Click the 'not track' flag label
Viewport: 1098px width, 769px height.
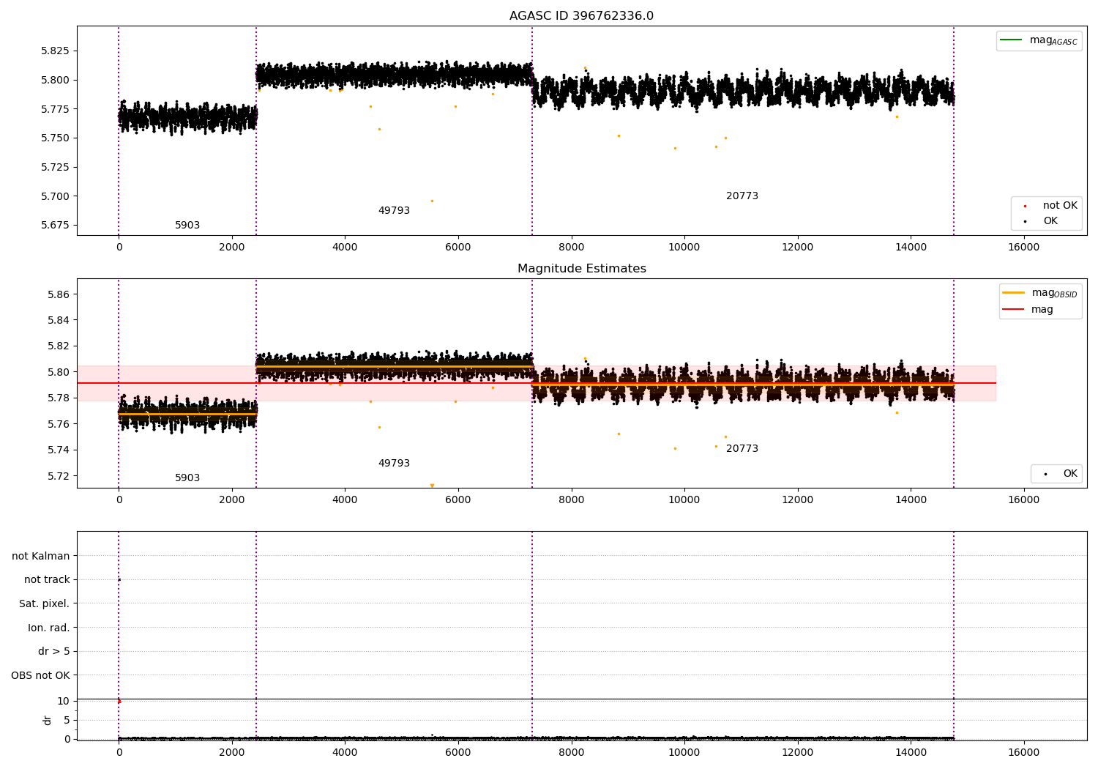click(47, 580)
